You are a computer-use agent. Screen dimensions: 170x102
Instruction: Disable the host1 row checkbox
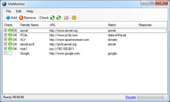(5, 49)
